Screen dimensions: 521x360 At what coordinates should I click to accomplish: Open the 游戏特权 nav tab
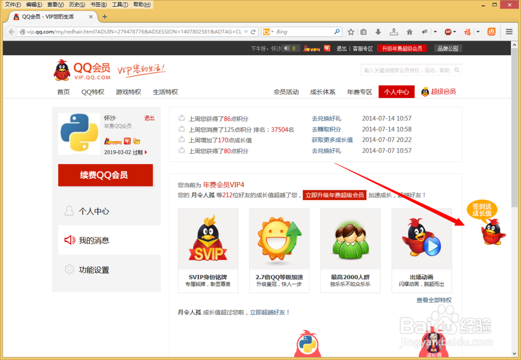(128, 92)
